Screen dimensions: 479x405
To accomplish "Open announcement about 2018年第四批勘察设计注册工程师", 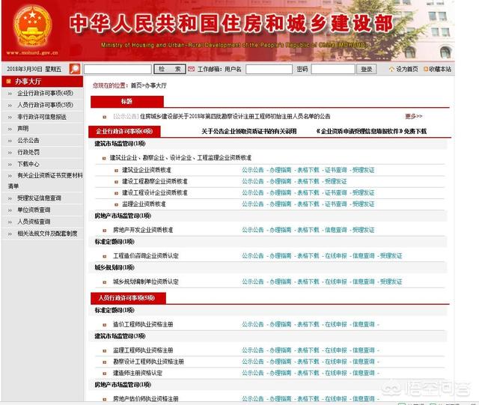I will (235, 117).
